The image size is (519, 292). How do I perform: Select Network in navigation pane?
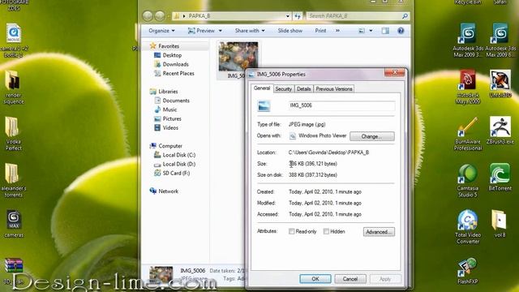pos(164,191)
